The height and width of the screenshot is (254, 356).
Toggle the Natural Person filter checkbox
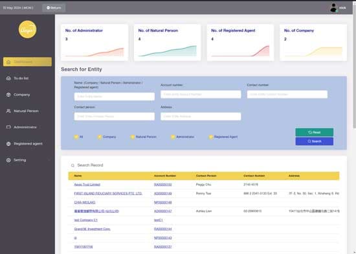pyautogui.click(x=133, y=137)
